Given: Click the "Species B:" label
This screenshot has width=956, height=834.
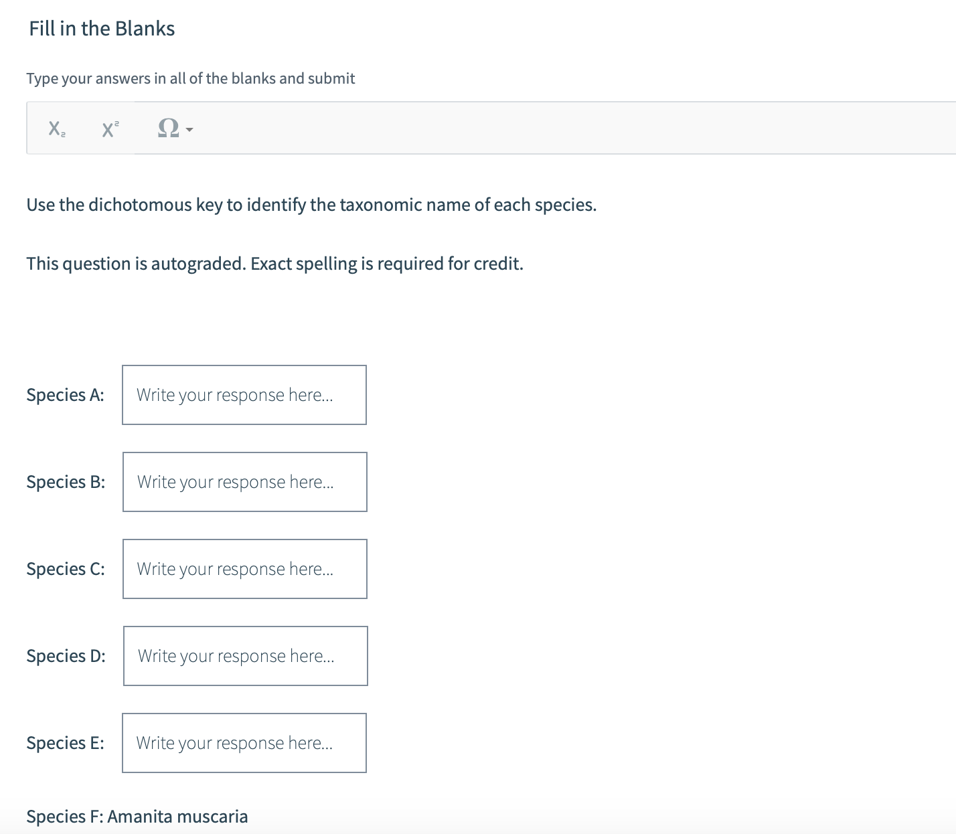Looking at the screenshot, I should click(66, 482).
